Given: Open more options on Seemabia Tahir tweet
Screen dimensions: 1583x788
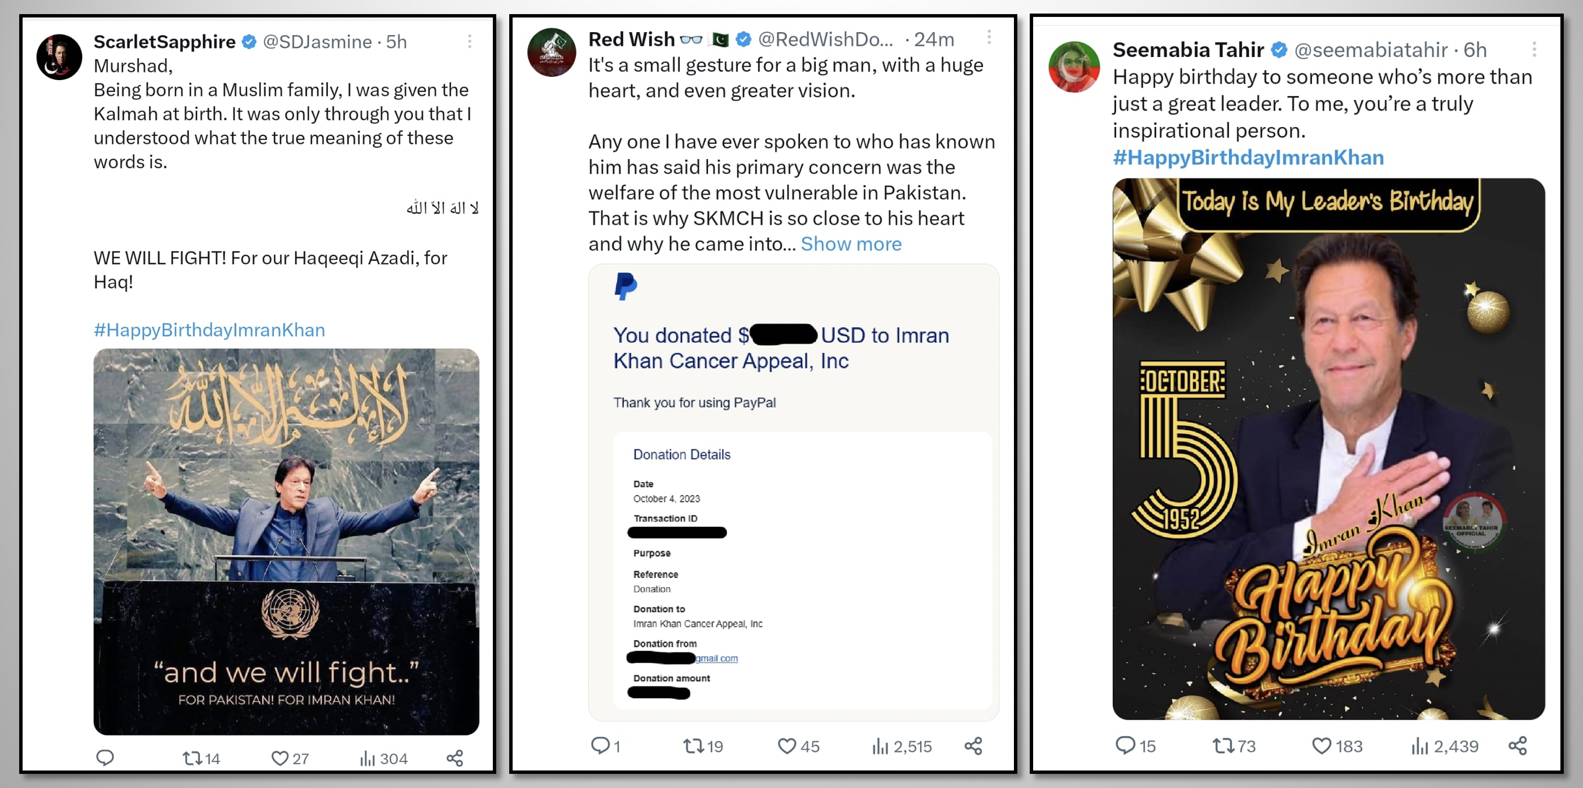Looking at the screenshot, I should [1534, 49].
